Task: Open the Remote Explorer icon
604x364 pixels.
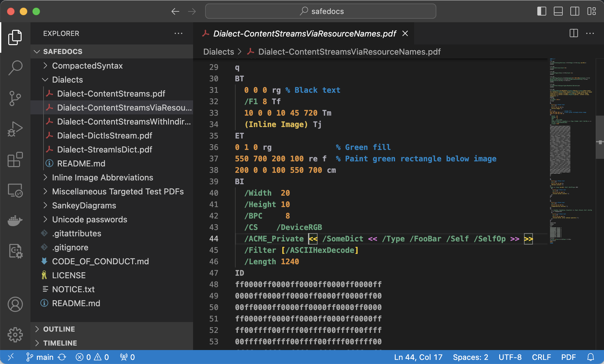Action: [15, 190]
